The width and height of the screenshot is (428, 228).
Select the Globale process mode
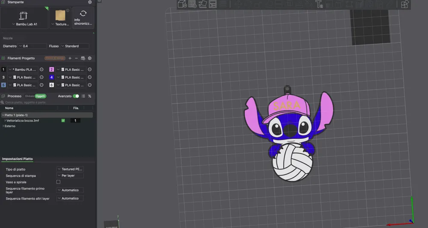coord(30,96)
